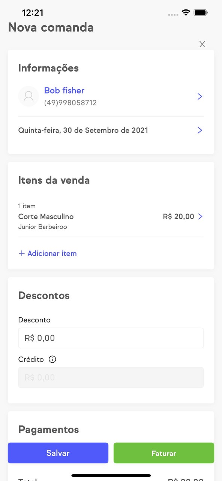The height and width of the screenshot is (481, 222).
Task: Select the phone number (49)998058712
Action: pos(70,103)
